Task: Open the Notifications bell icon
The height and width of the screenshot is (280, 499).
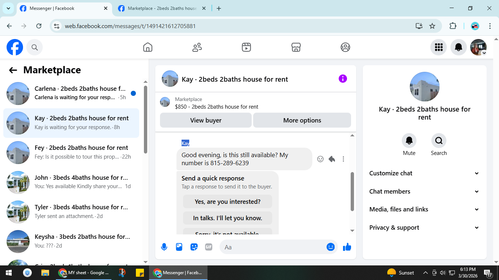Action: [x=458, y=47]
